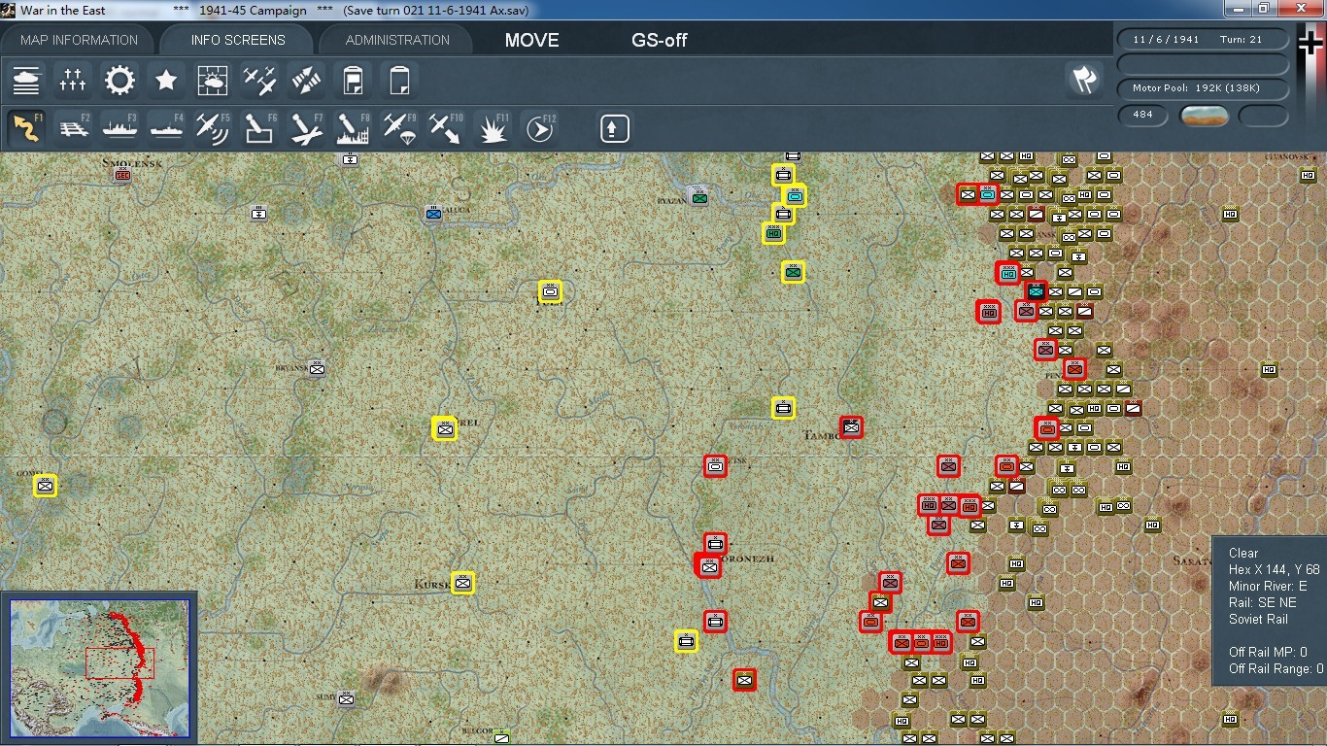Click the up-arrow button in mode toolbar
Image resolution: width=1327 pixels, height=746 pixels.
tap(614, 128)
